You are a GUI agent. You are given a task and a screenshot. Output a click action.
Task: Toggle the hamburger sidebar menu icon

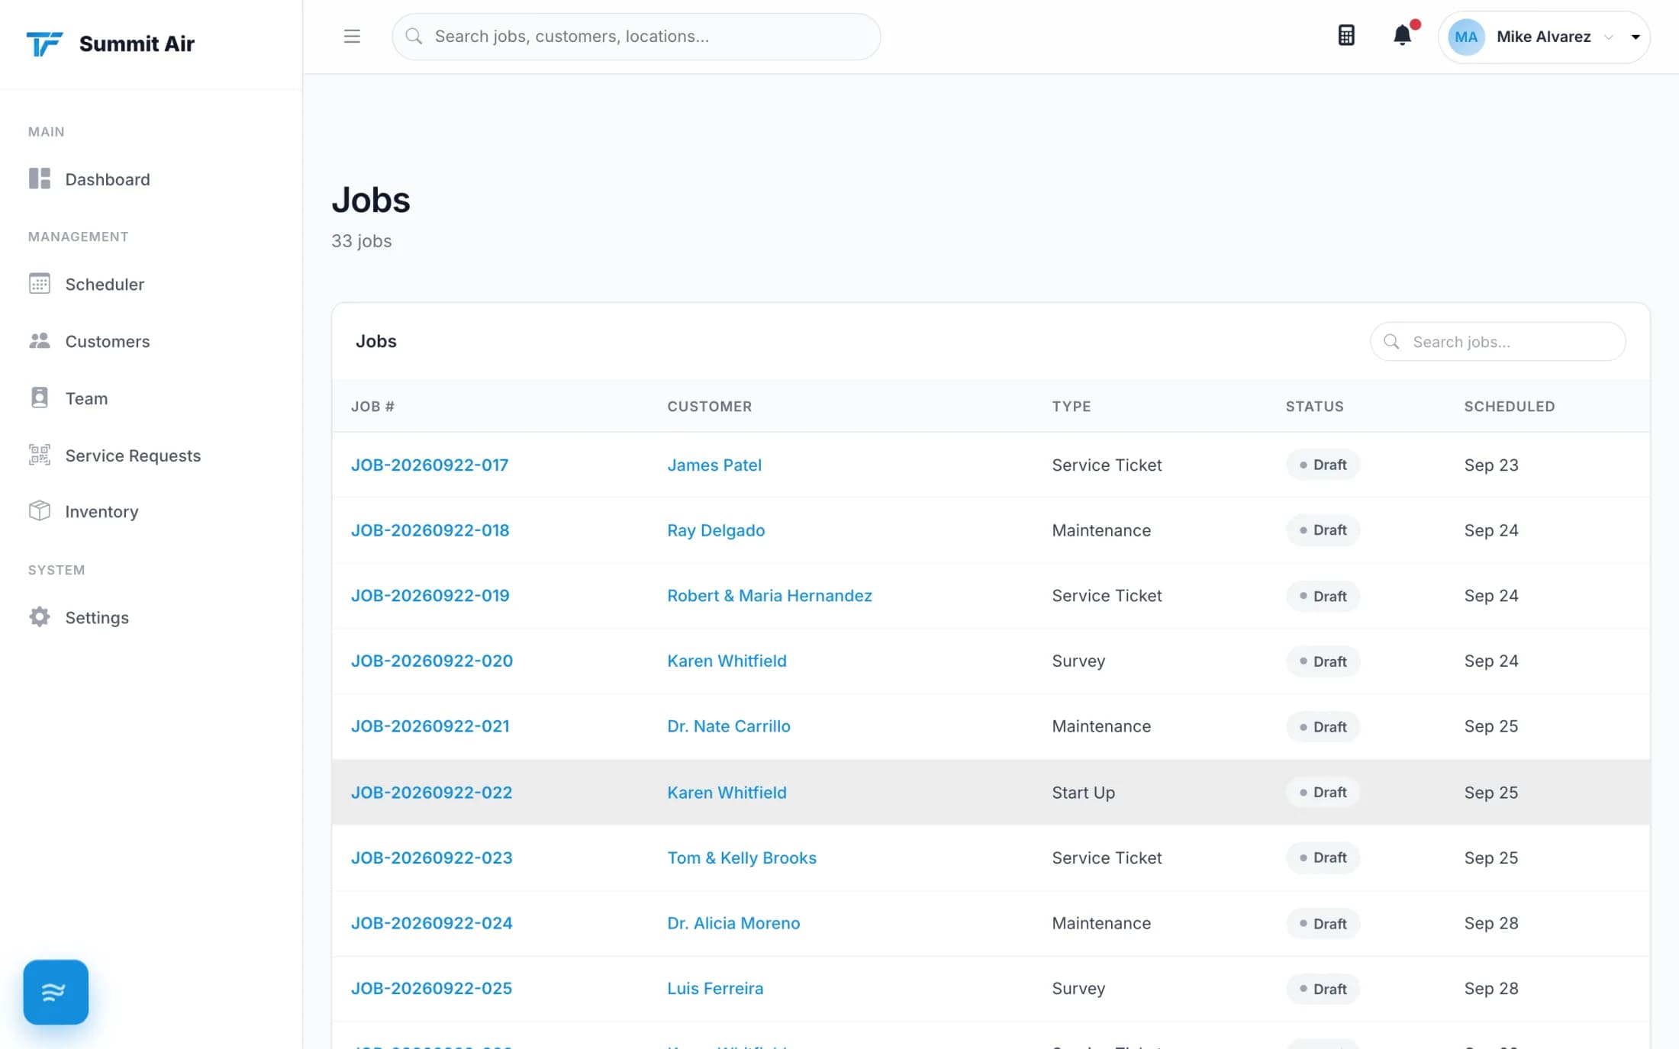pyautogui.click(x=352, y=36)
